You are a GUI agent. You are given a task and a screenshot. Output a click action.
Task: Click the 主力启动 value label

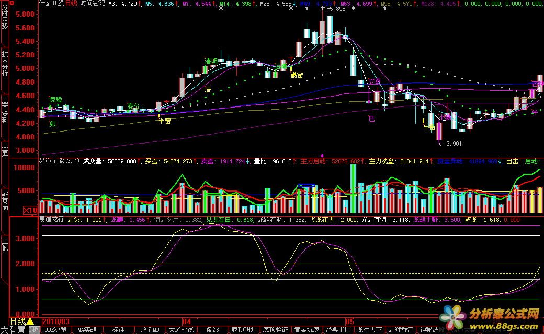pyautogui.click(x=332, y=161)
